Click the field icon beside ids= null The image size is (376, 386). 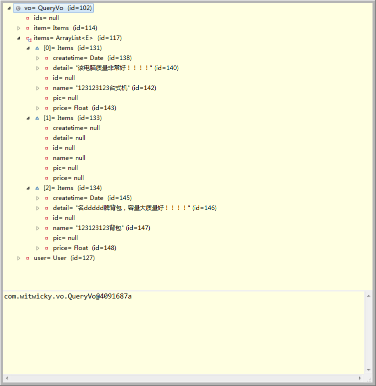28,18
